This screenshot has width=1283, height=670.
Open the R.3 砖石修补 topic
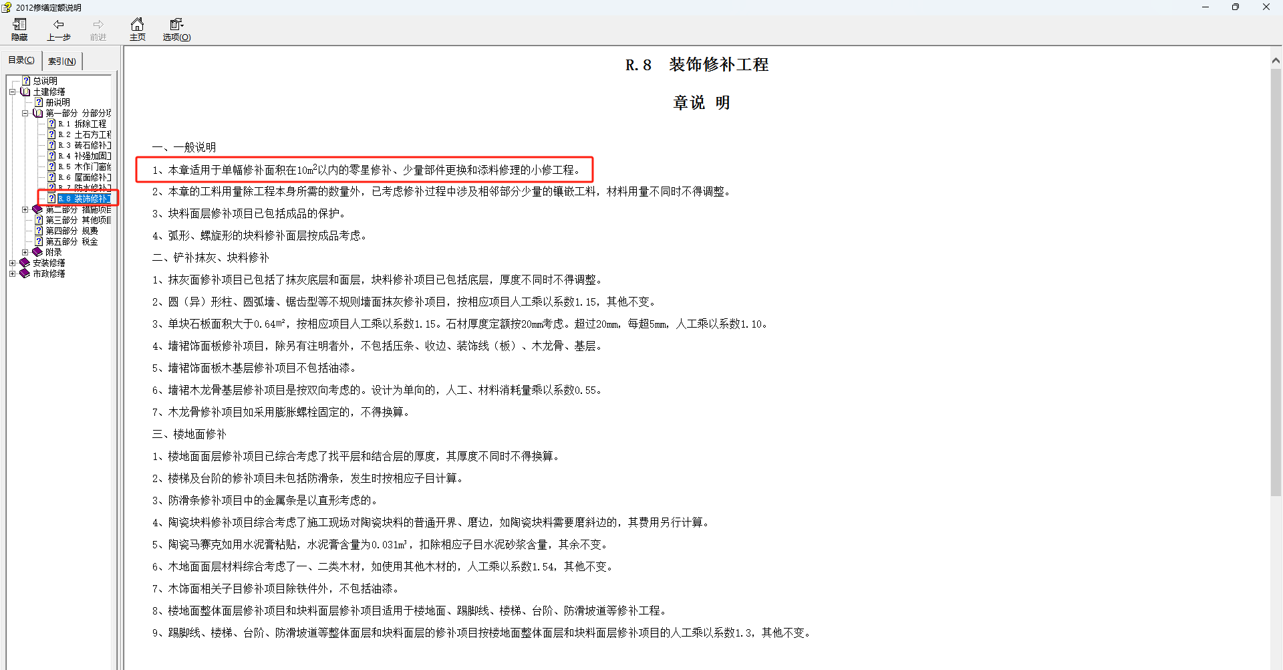85,145
